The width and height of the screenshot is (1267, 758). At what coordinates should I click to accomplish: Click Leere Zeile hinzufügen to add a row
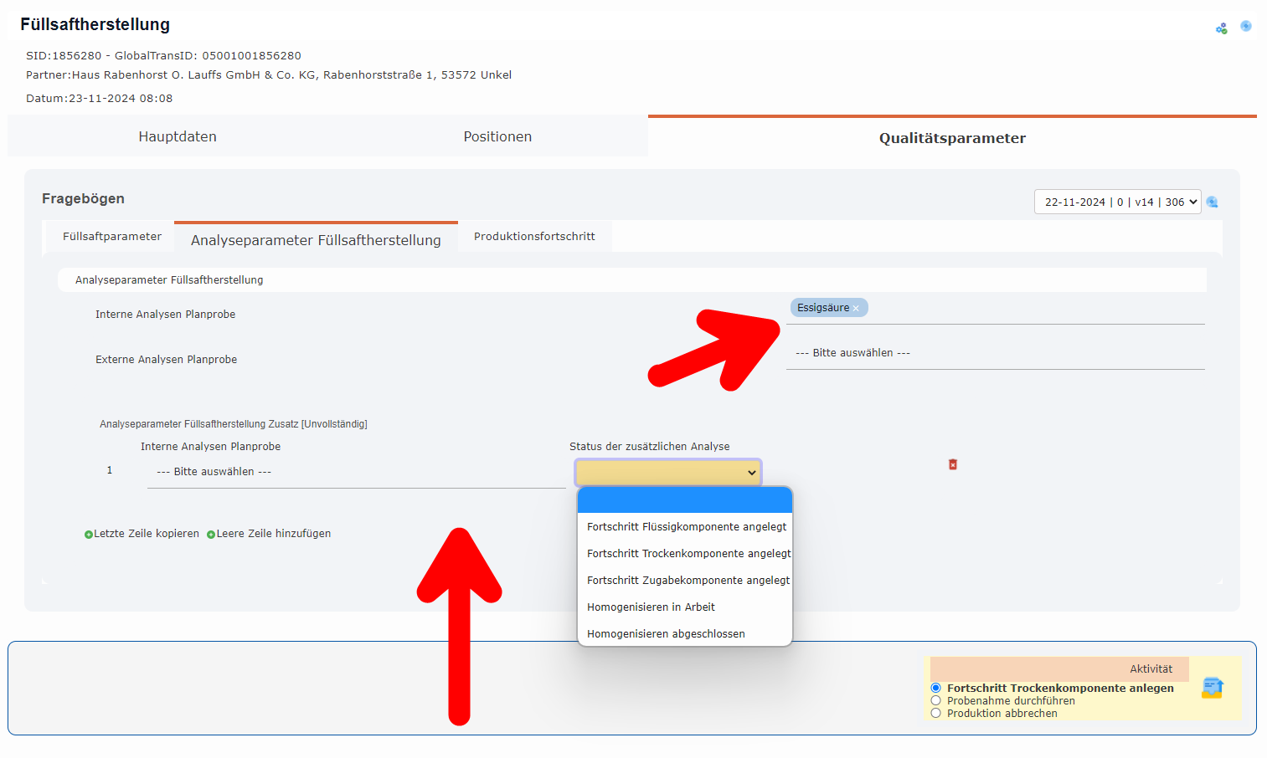[274, 533]
